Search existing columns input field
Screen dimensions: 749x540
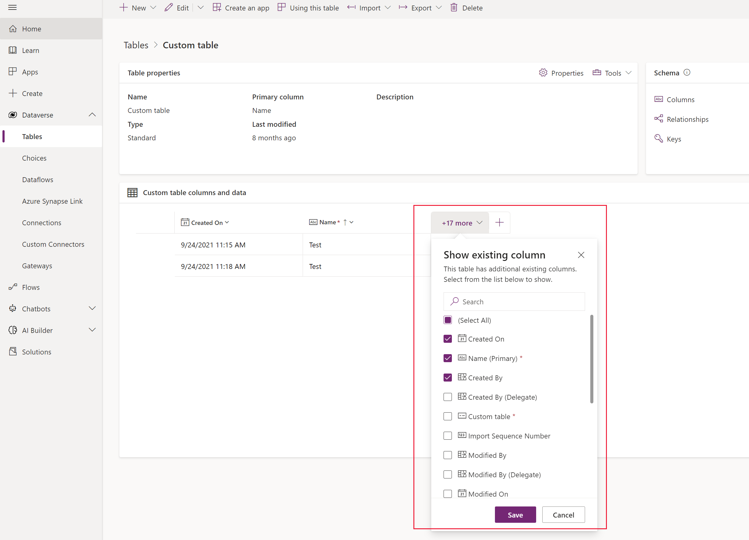(514, 302)
